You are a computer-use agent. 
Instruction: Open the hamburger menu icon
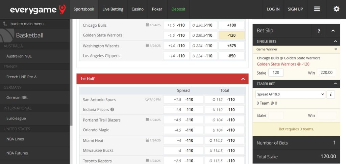317,9
